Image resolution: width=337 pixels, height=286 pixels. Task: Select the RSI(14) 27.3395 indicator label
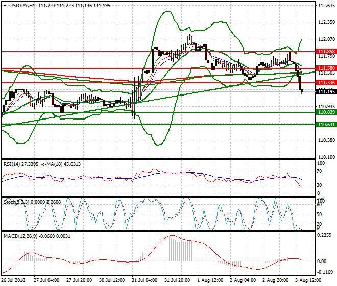(x=21, y=164)
